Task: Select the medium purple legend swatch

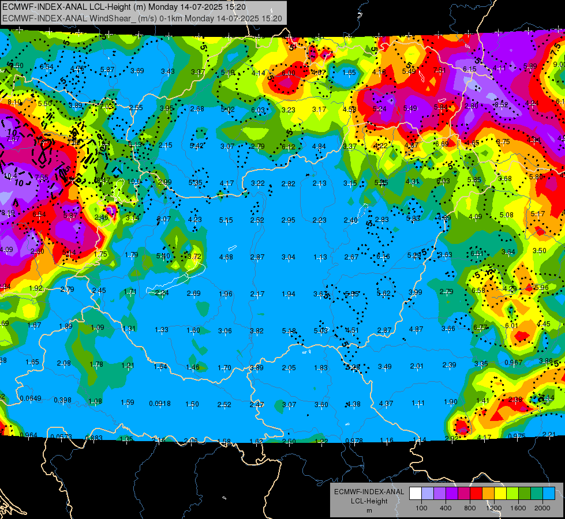Action: click(440, 494)
